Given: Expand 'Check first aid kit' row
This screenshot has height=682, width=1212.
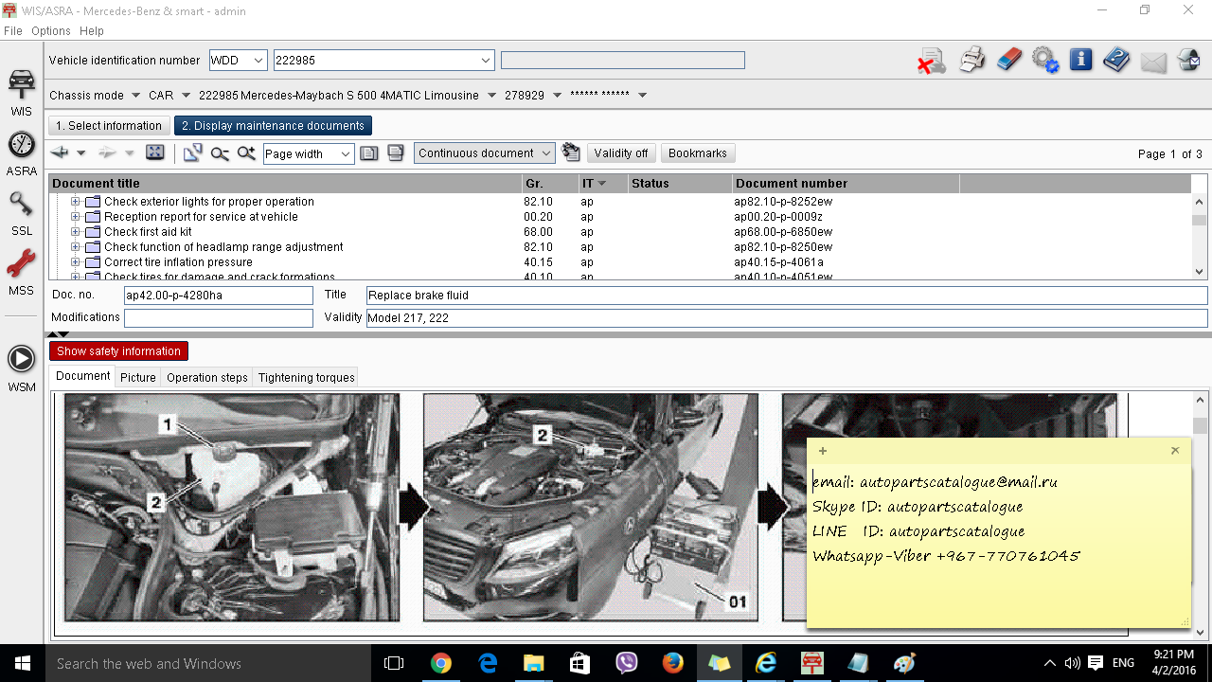Looking at the screenshot, I should coord(76,232).
